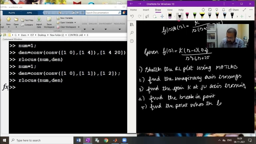Open Chrome from the taskbar
This screenshot has width=256, height=144.
(106, 140)
